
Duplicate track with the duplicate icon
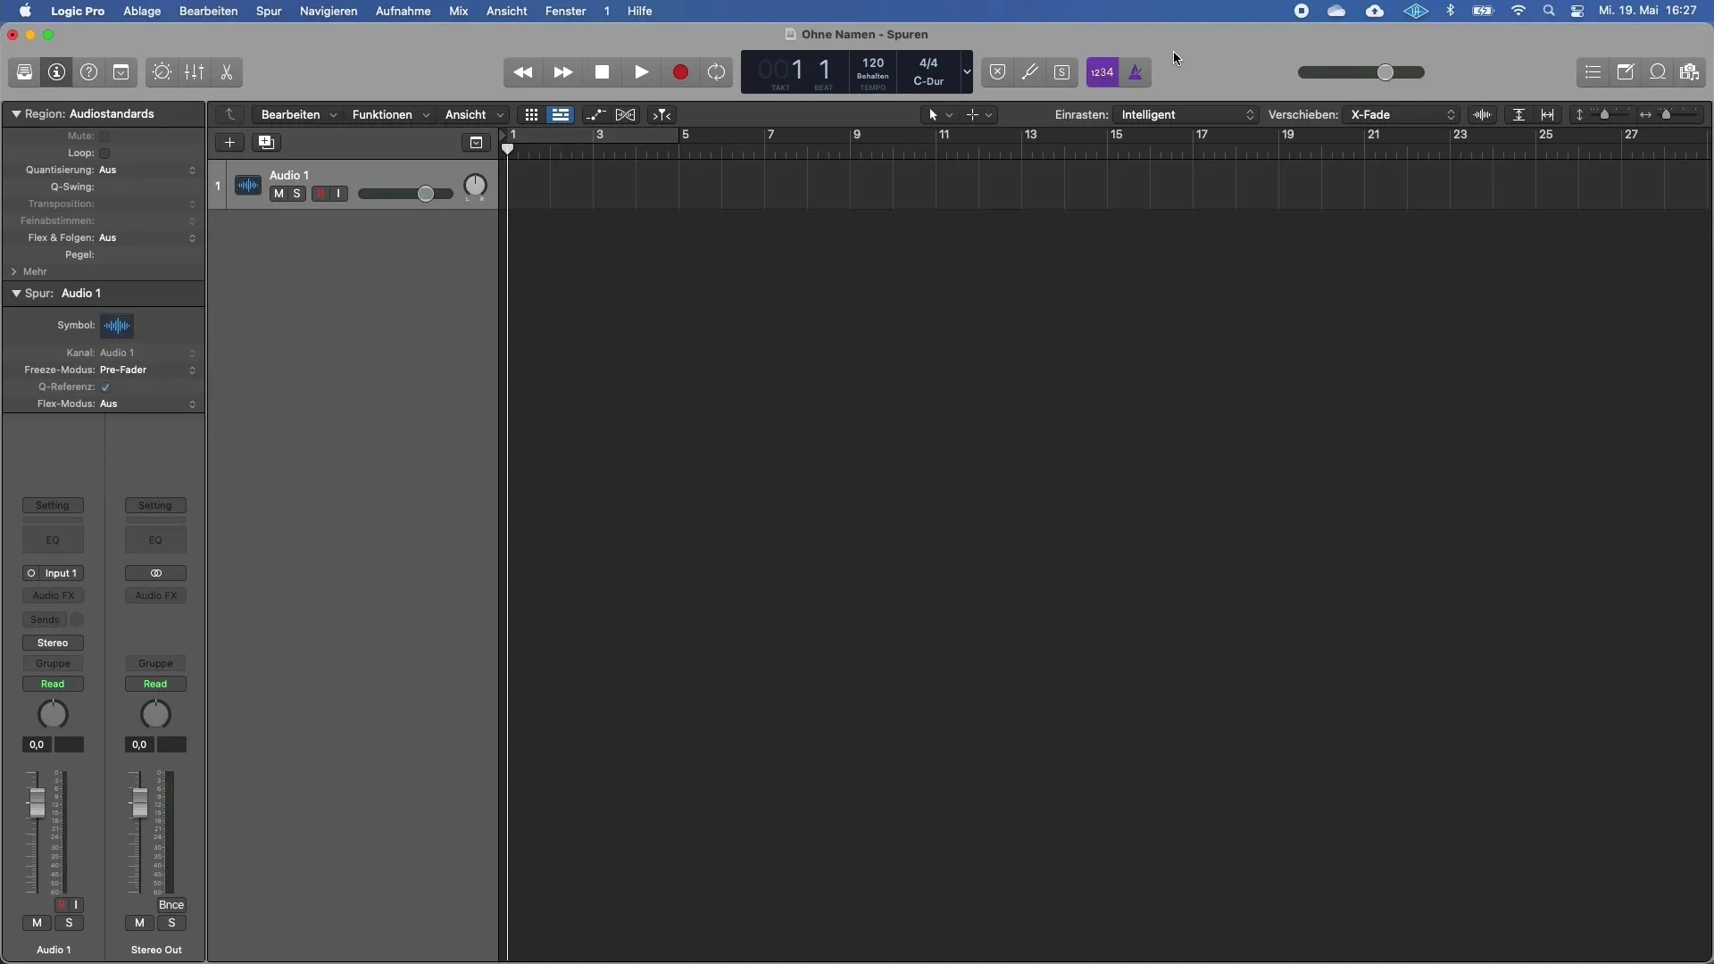[x=266, y=142]
